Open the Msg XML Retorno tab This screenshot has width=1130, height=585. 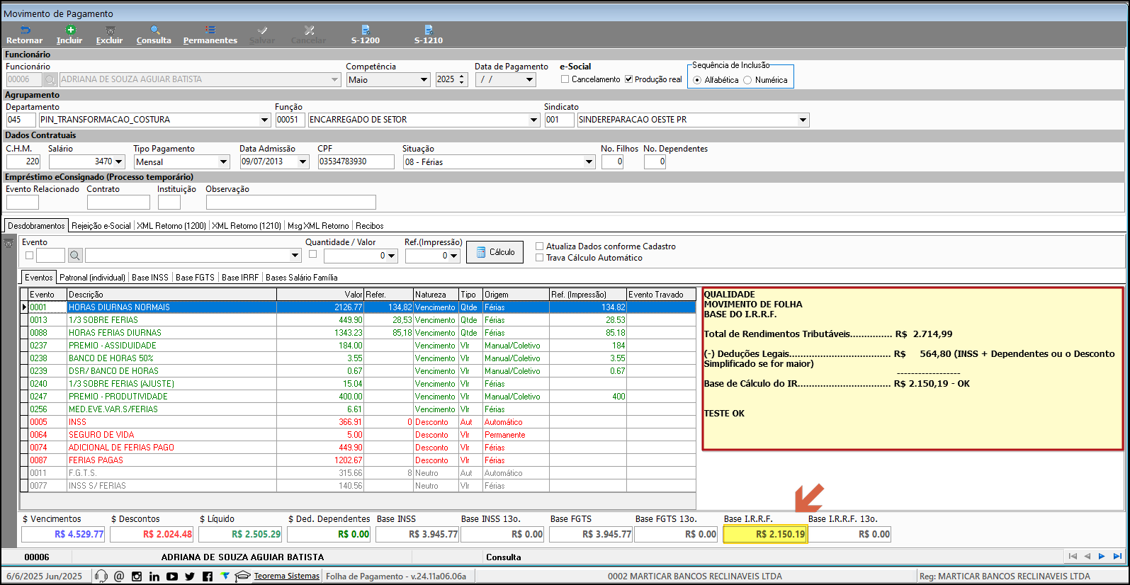pos(318,226)
